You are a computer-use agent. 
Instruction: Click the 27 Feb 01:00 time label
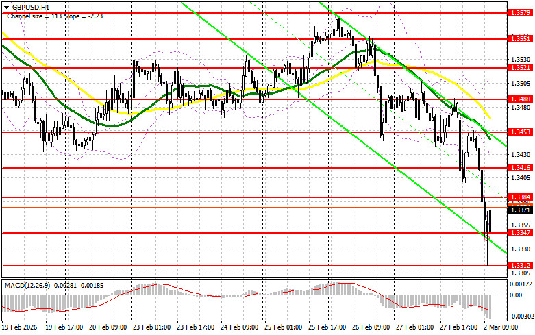click(415, 327)
